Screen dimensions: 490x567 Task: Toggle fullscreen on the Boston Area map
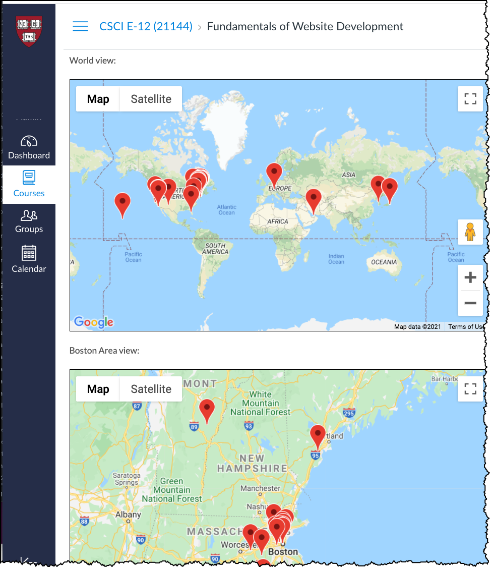[x=470, y=388]
